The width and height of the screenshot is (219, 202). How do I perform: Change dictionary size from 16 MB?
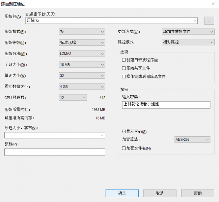coord(82,65)
